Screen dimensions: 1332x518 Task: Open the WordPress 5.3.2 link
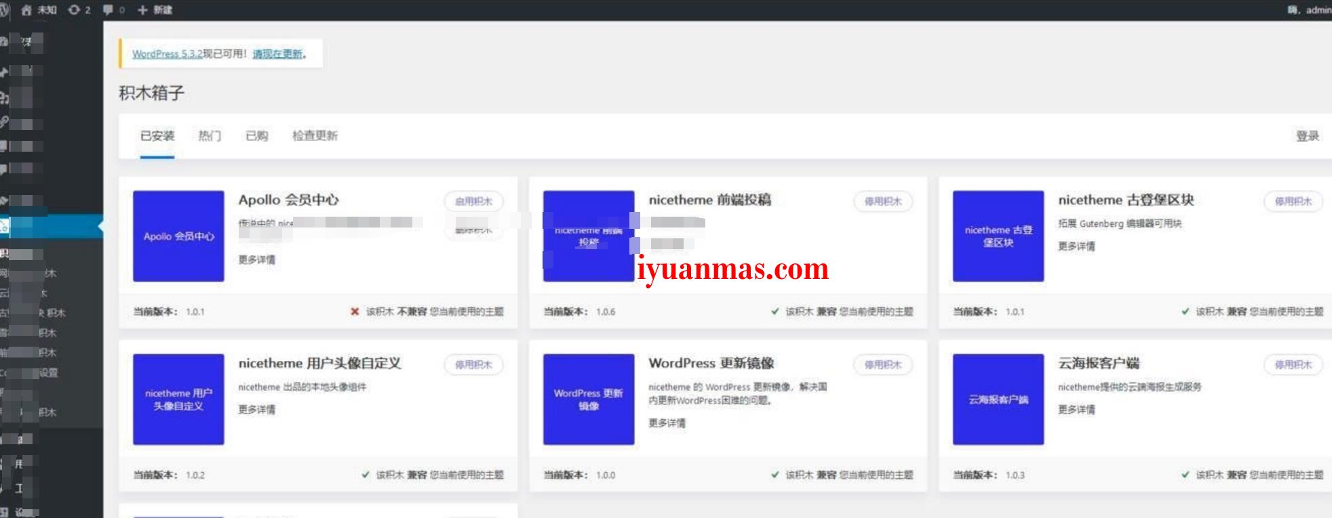pos(168,53)
